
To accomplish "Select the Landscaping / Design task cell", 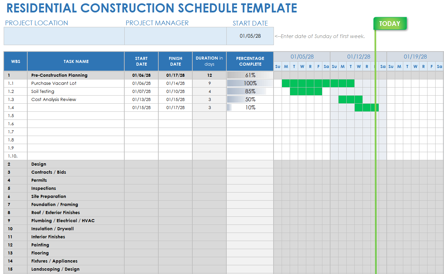I will (x=55, y=269).
